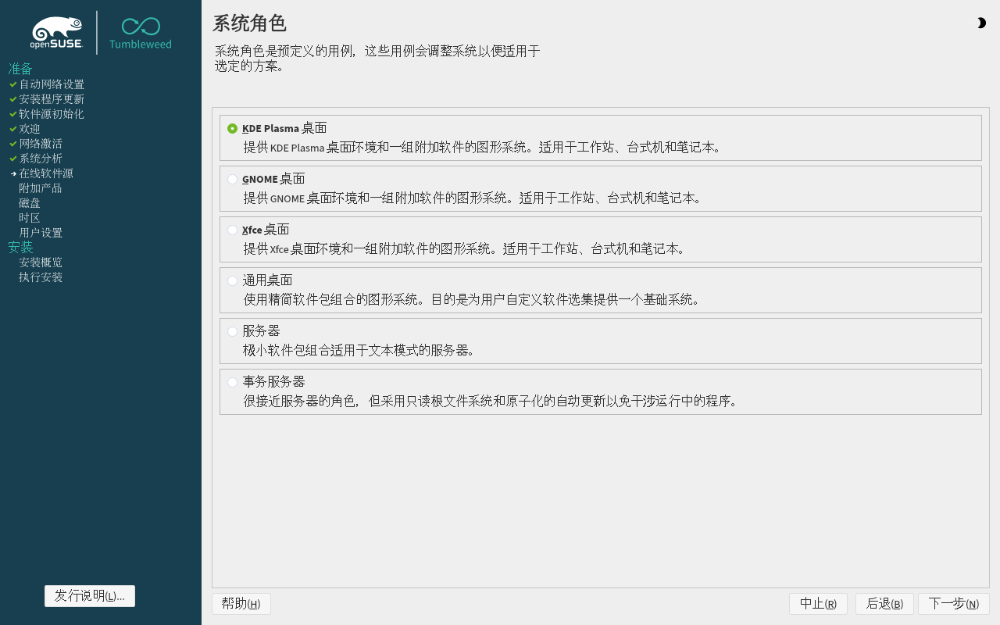Click the 准备 section heading
This screenshot has height=625, width=1000.
20,69
